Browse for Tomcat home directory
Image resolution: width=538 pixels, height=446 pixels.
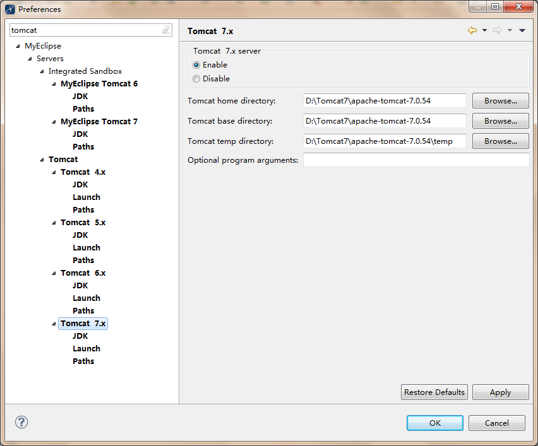point(500,101)
